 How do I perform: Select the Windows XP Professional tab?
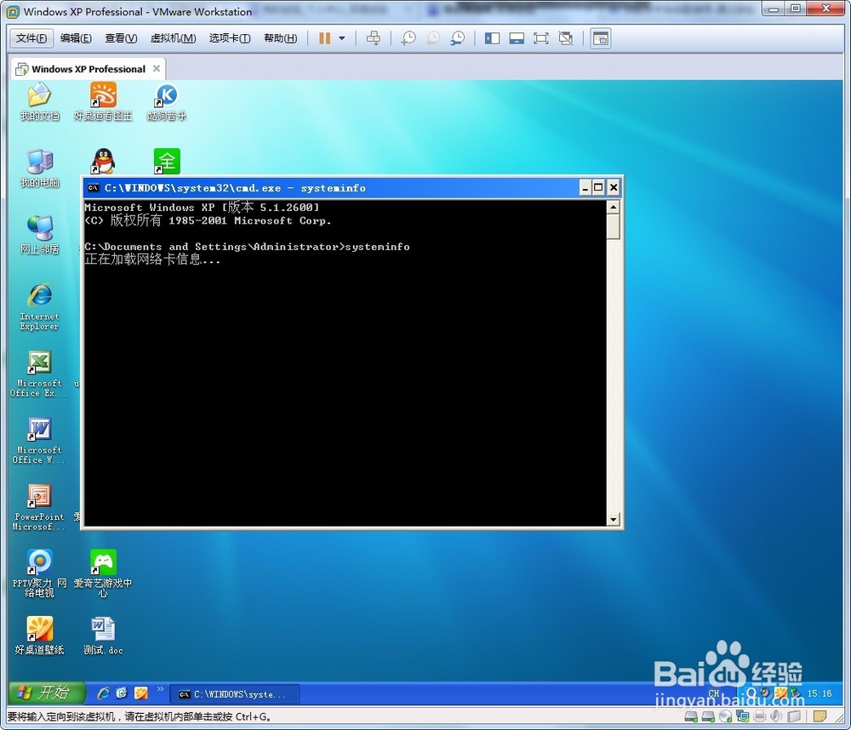coord(89,69)
